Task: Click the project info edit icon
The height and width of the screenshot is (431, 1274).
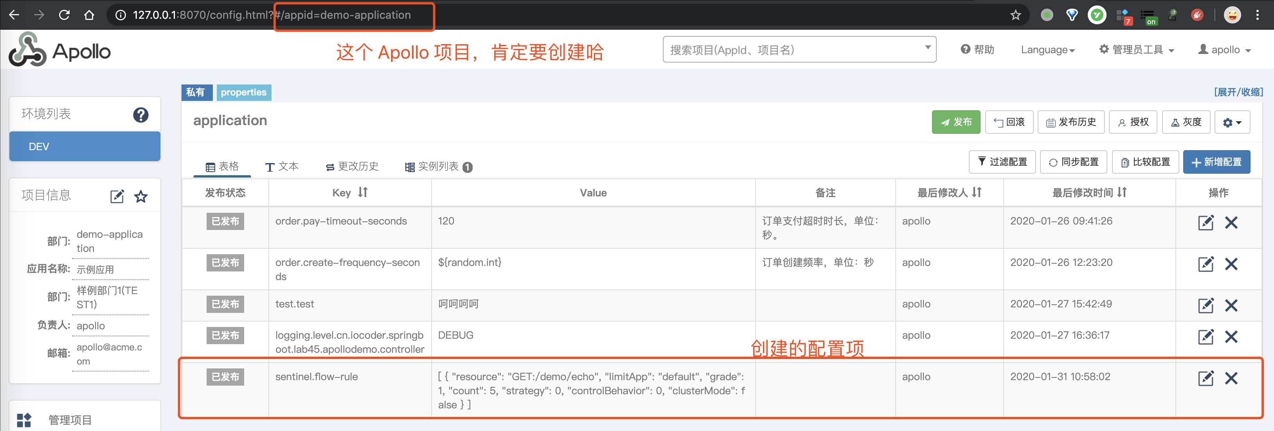Action: click(117, 196)
